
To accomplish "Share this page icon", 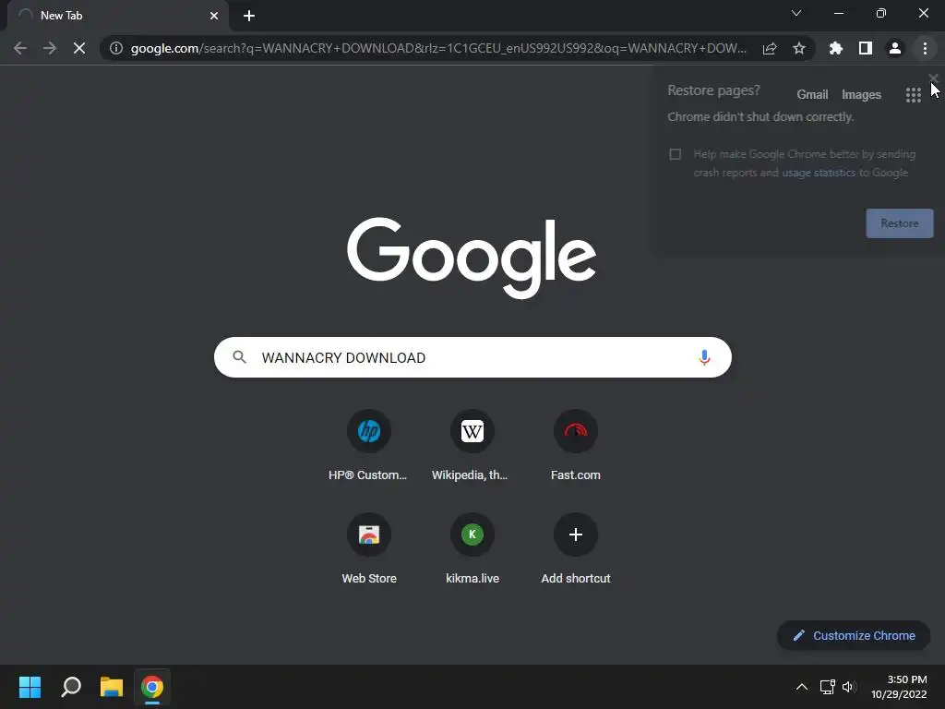I will coord(770,48).
